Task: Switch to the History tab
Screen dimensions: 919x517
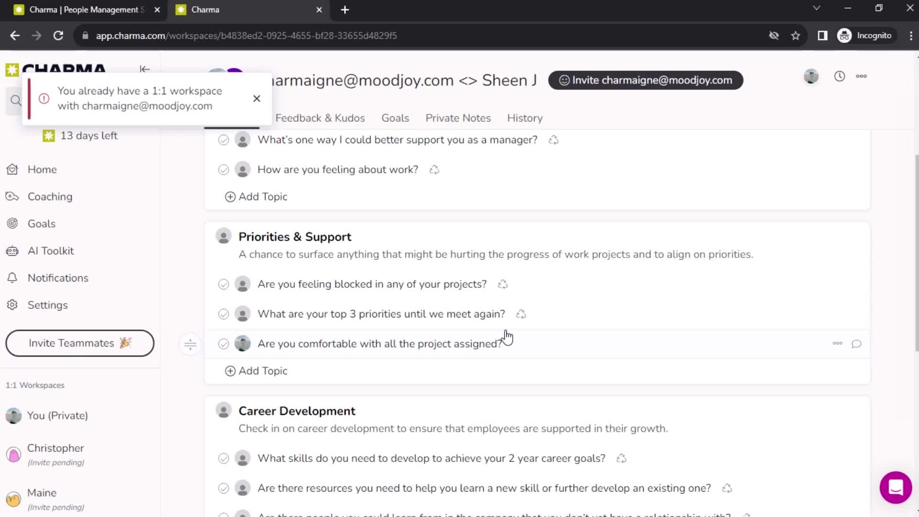Action: click(525, 118)
